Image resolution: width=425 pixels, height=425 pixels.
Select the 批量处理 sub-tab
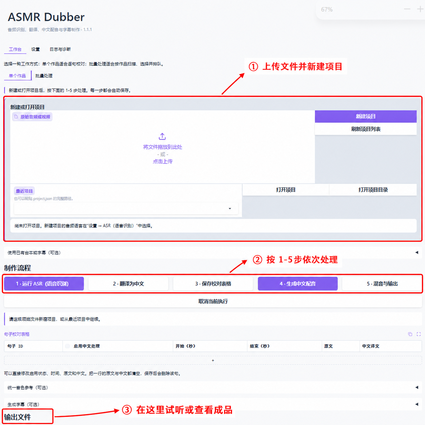tap(44, 76)
